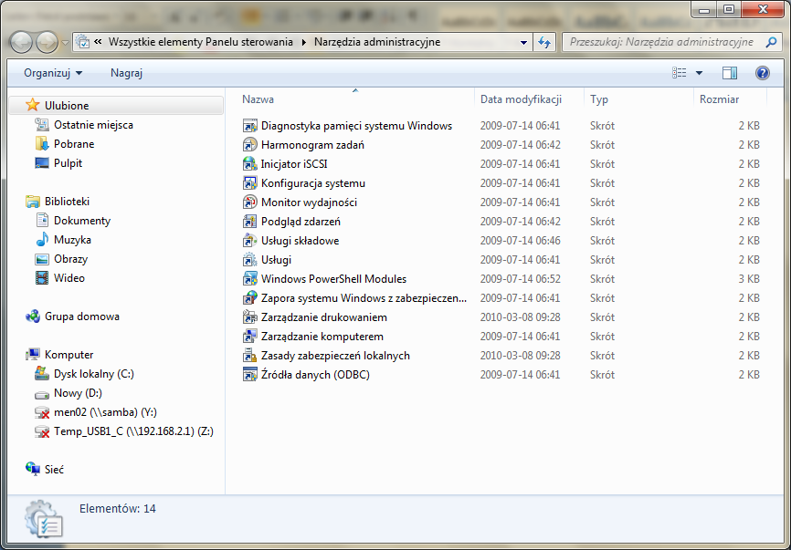
Task: Sort by Data modyfikacji column header
Action: click(529, 99)
